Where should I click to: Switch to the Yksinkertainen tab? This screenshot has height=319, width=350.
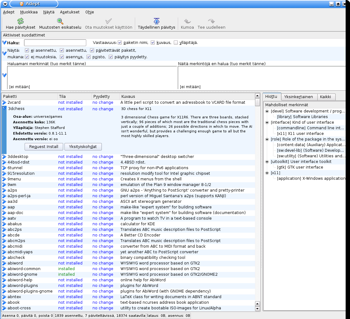click(x=298, y=97)
